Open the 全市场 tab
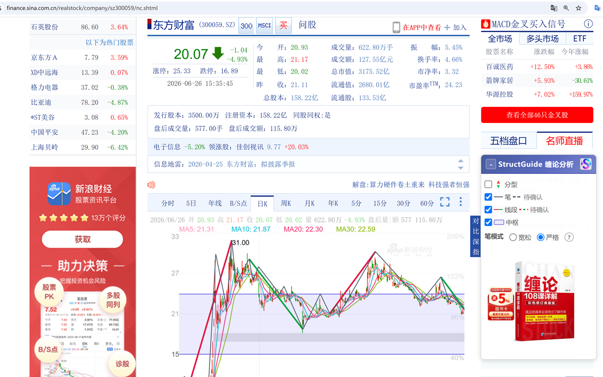 pos(500,39)
